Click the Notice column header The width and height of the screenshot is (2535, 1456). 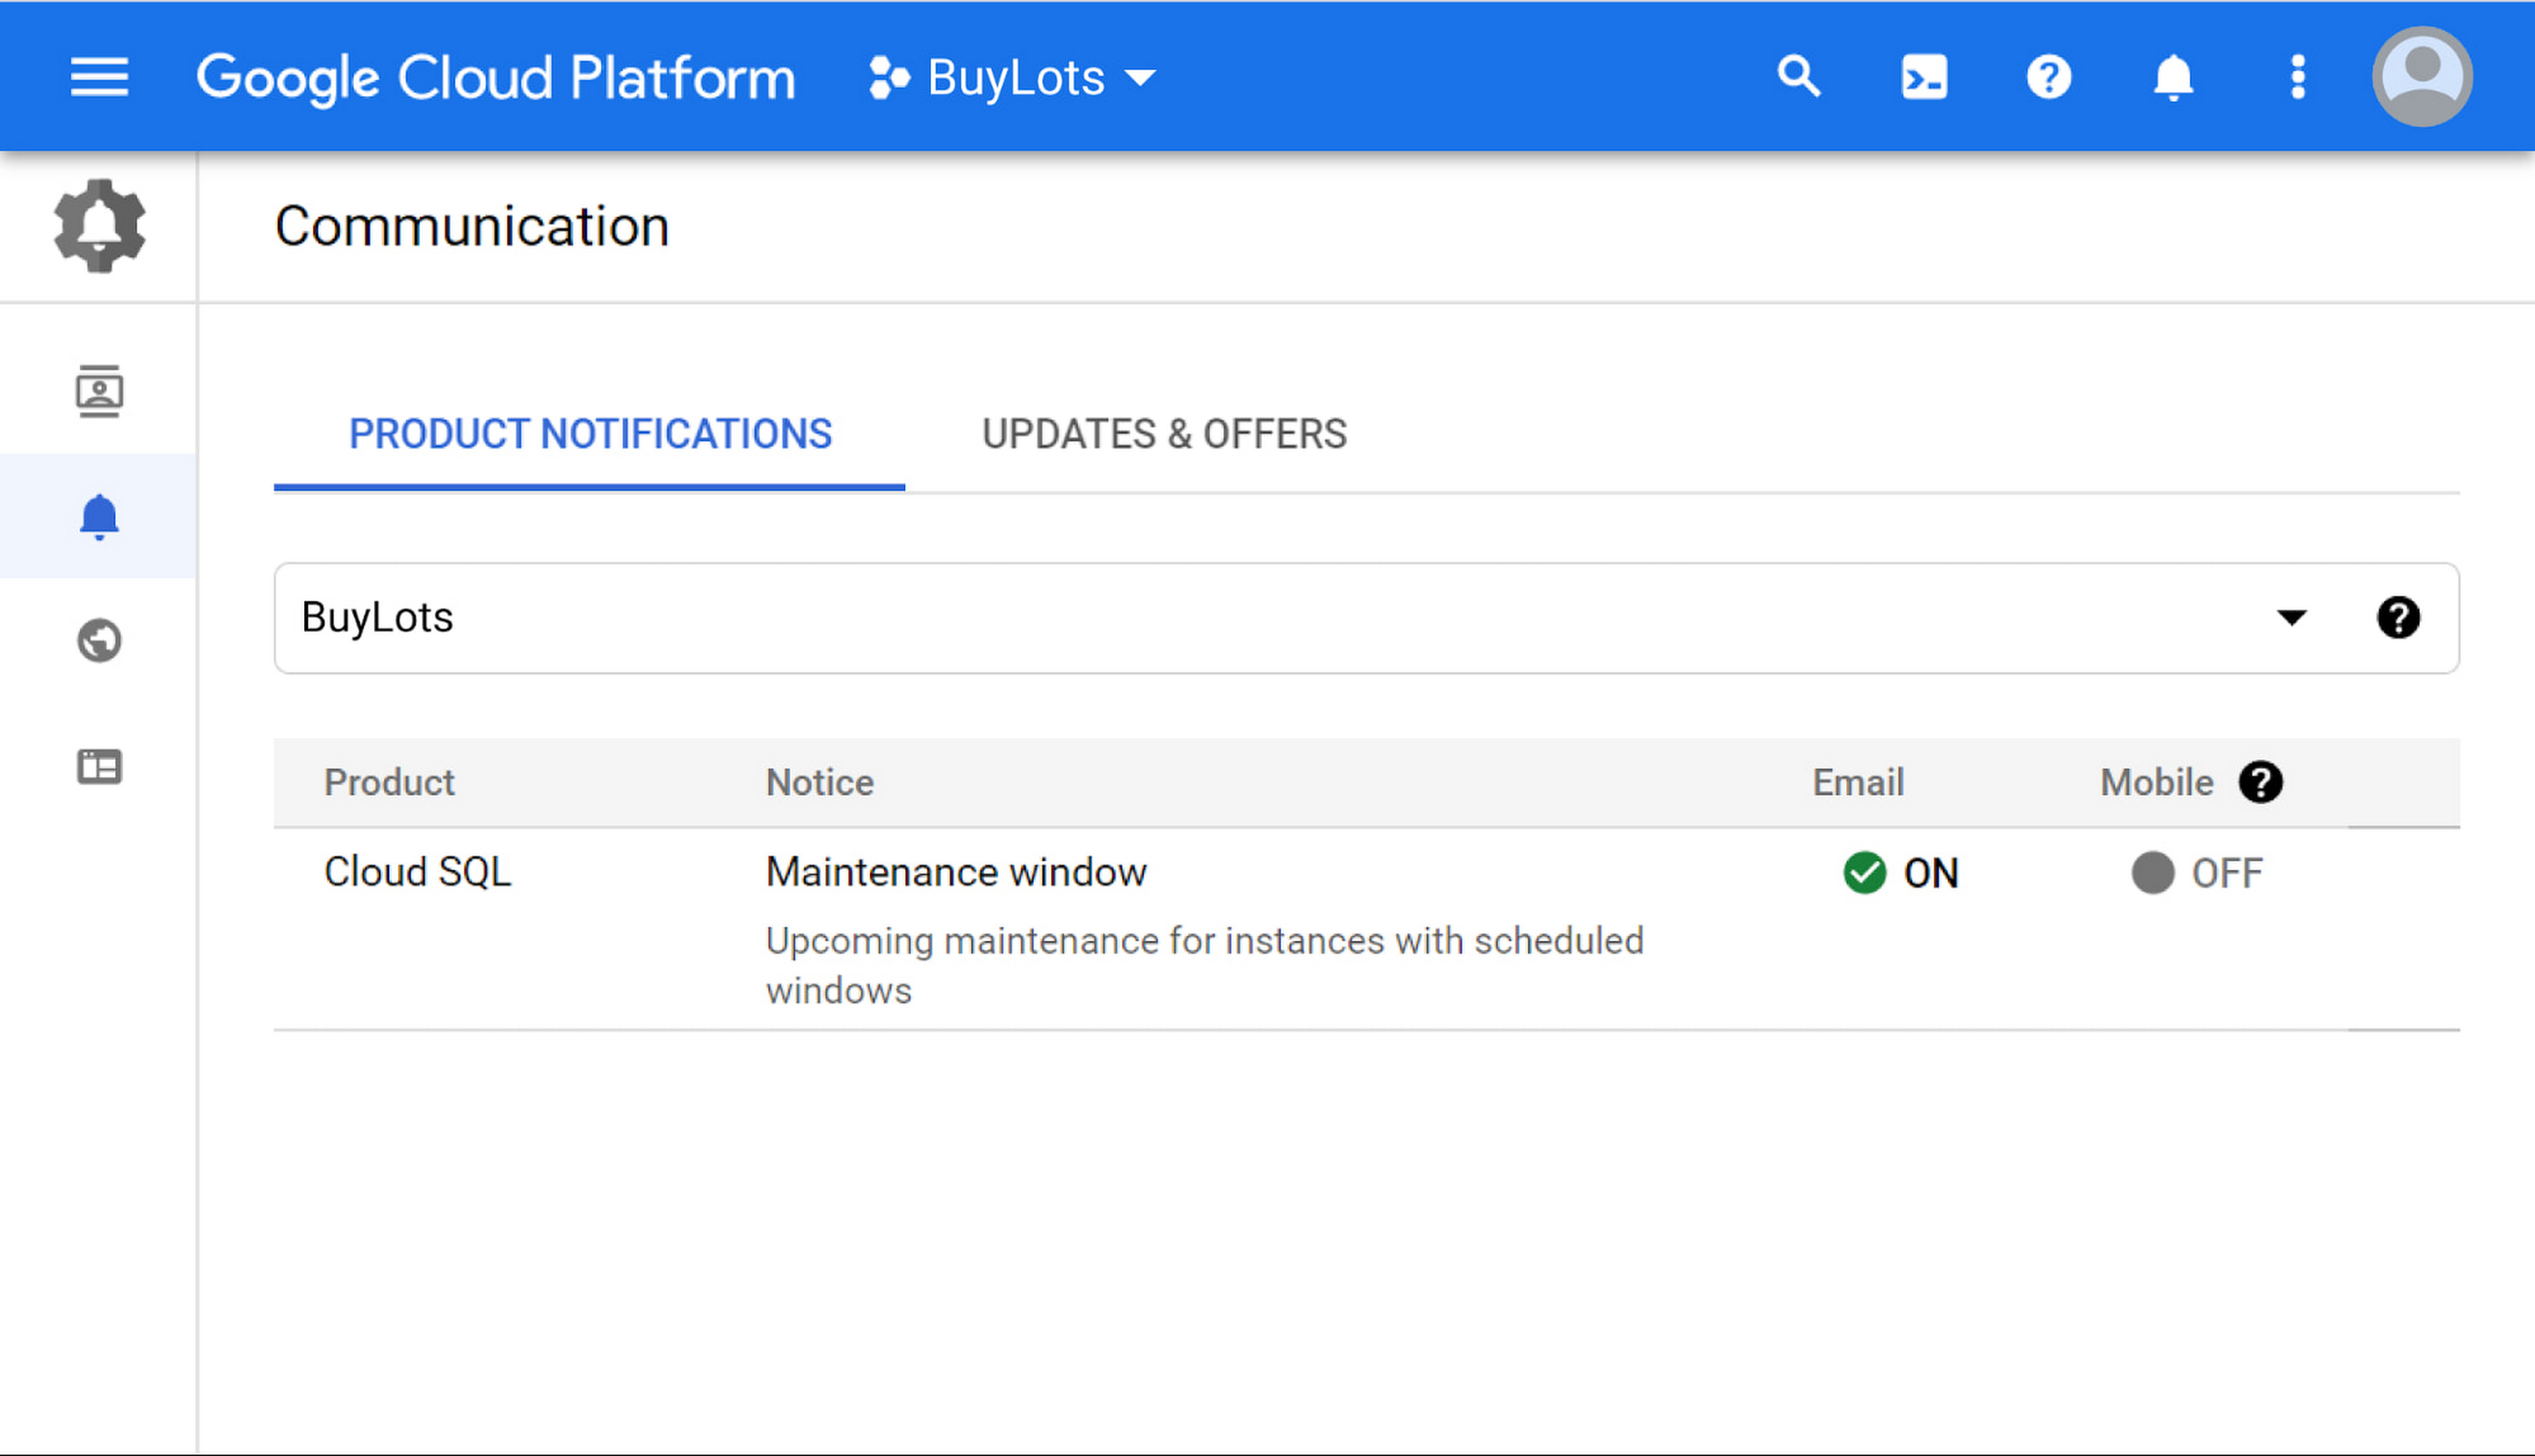(819, 782)
